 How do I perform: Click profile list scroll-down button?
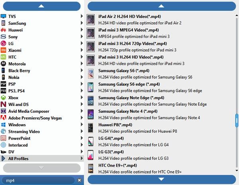coord(162,179)
